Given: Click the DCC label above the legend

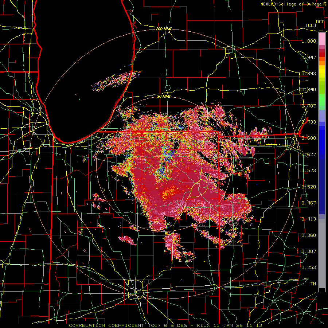Looking at the screenshot, I should [x=320, y=22].
